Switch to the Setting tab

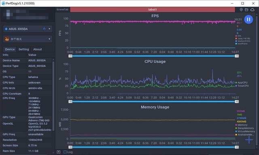pos(23,49)
